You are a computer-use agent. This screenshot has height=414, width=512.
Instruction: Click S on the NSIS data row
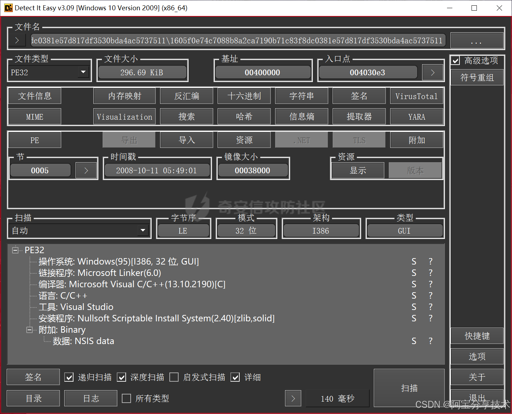point(414,341)
